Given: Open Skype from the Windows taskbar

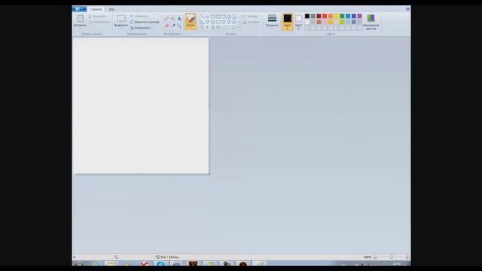Looking at the screenshot, I should click(x=160, y=263).
